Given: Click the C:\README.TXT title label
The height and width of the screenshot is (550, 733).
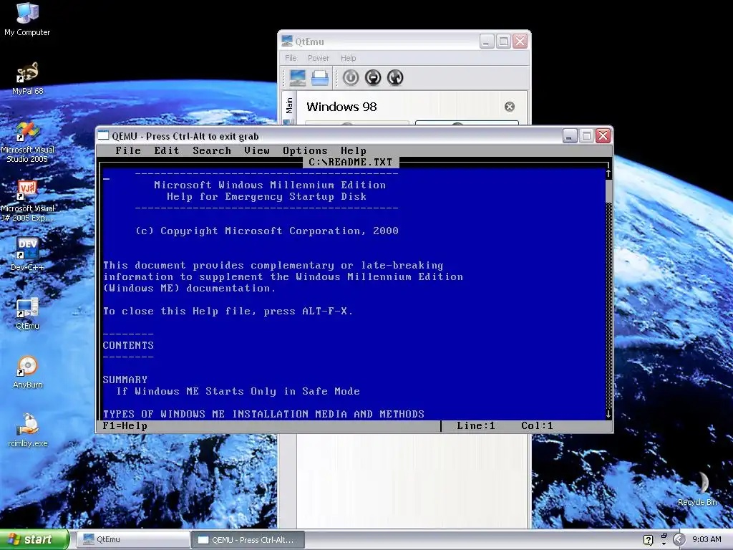Looking at the screenshot, I should (x=350, y=162).
